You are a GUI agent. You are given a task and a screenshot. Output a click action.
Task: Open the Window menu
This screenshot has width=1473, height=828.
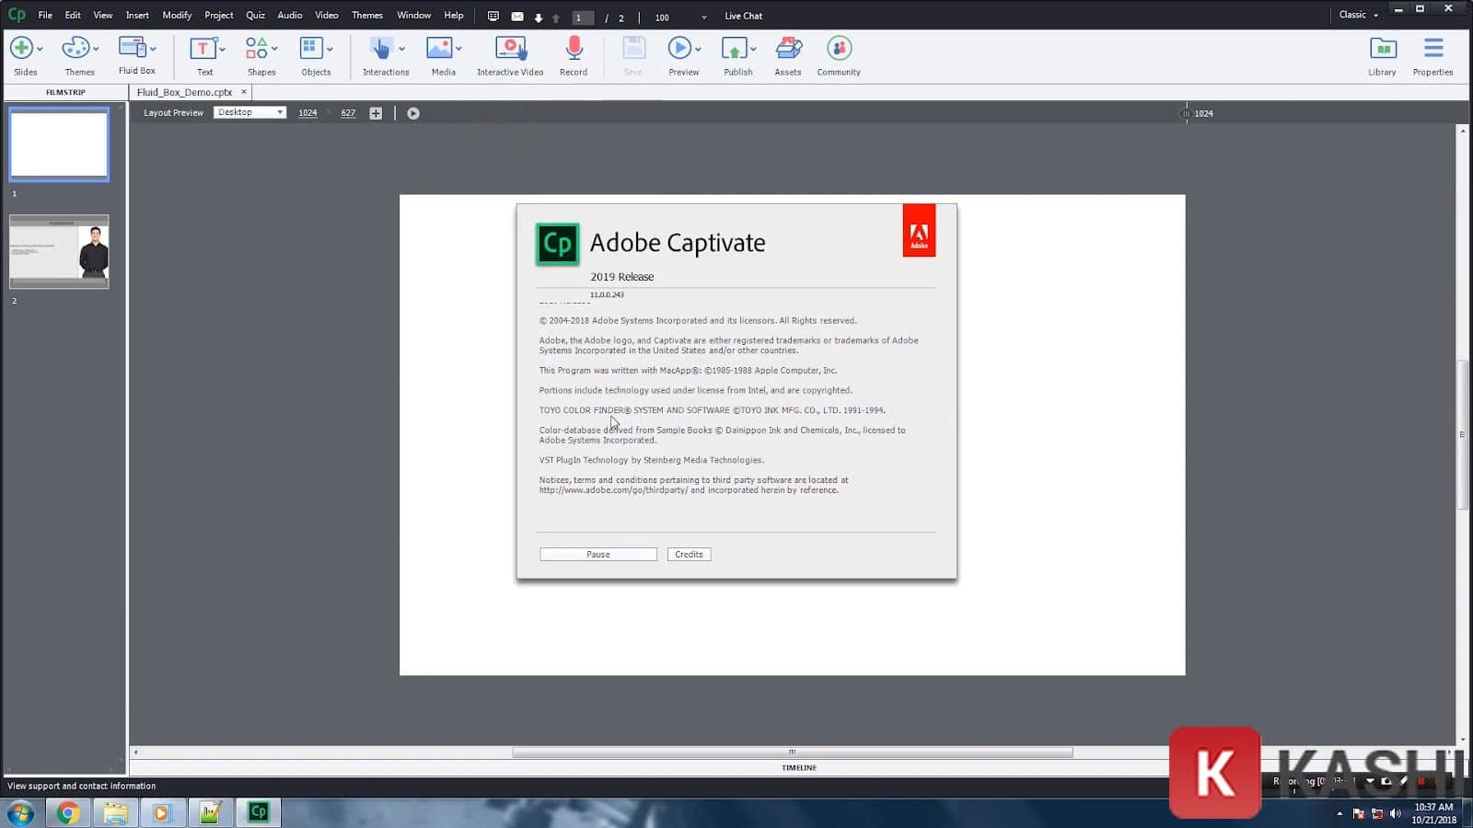(x=413, y=15)
